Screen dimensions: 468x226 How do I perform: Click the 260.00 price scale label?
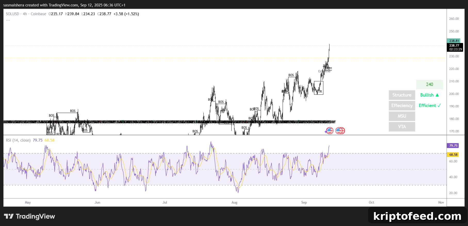click(x=454, y=19)
